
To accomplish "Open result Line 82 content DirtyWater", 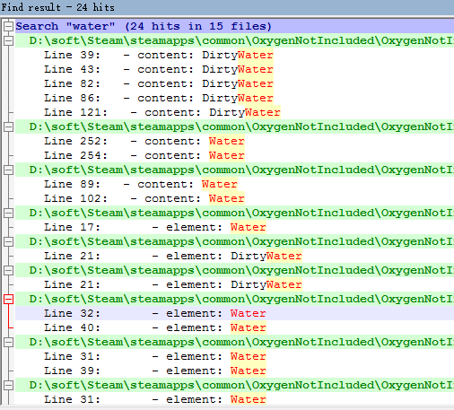I will click(234, 83).
